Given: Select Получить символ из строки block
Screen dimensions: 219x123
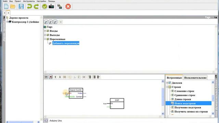Looking at the screenshot, I should pyautogui.click(x=191, y=112).
